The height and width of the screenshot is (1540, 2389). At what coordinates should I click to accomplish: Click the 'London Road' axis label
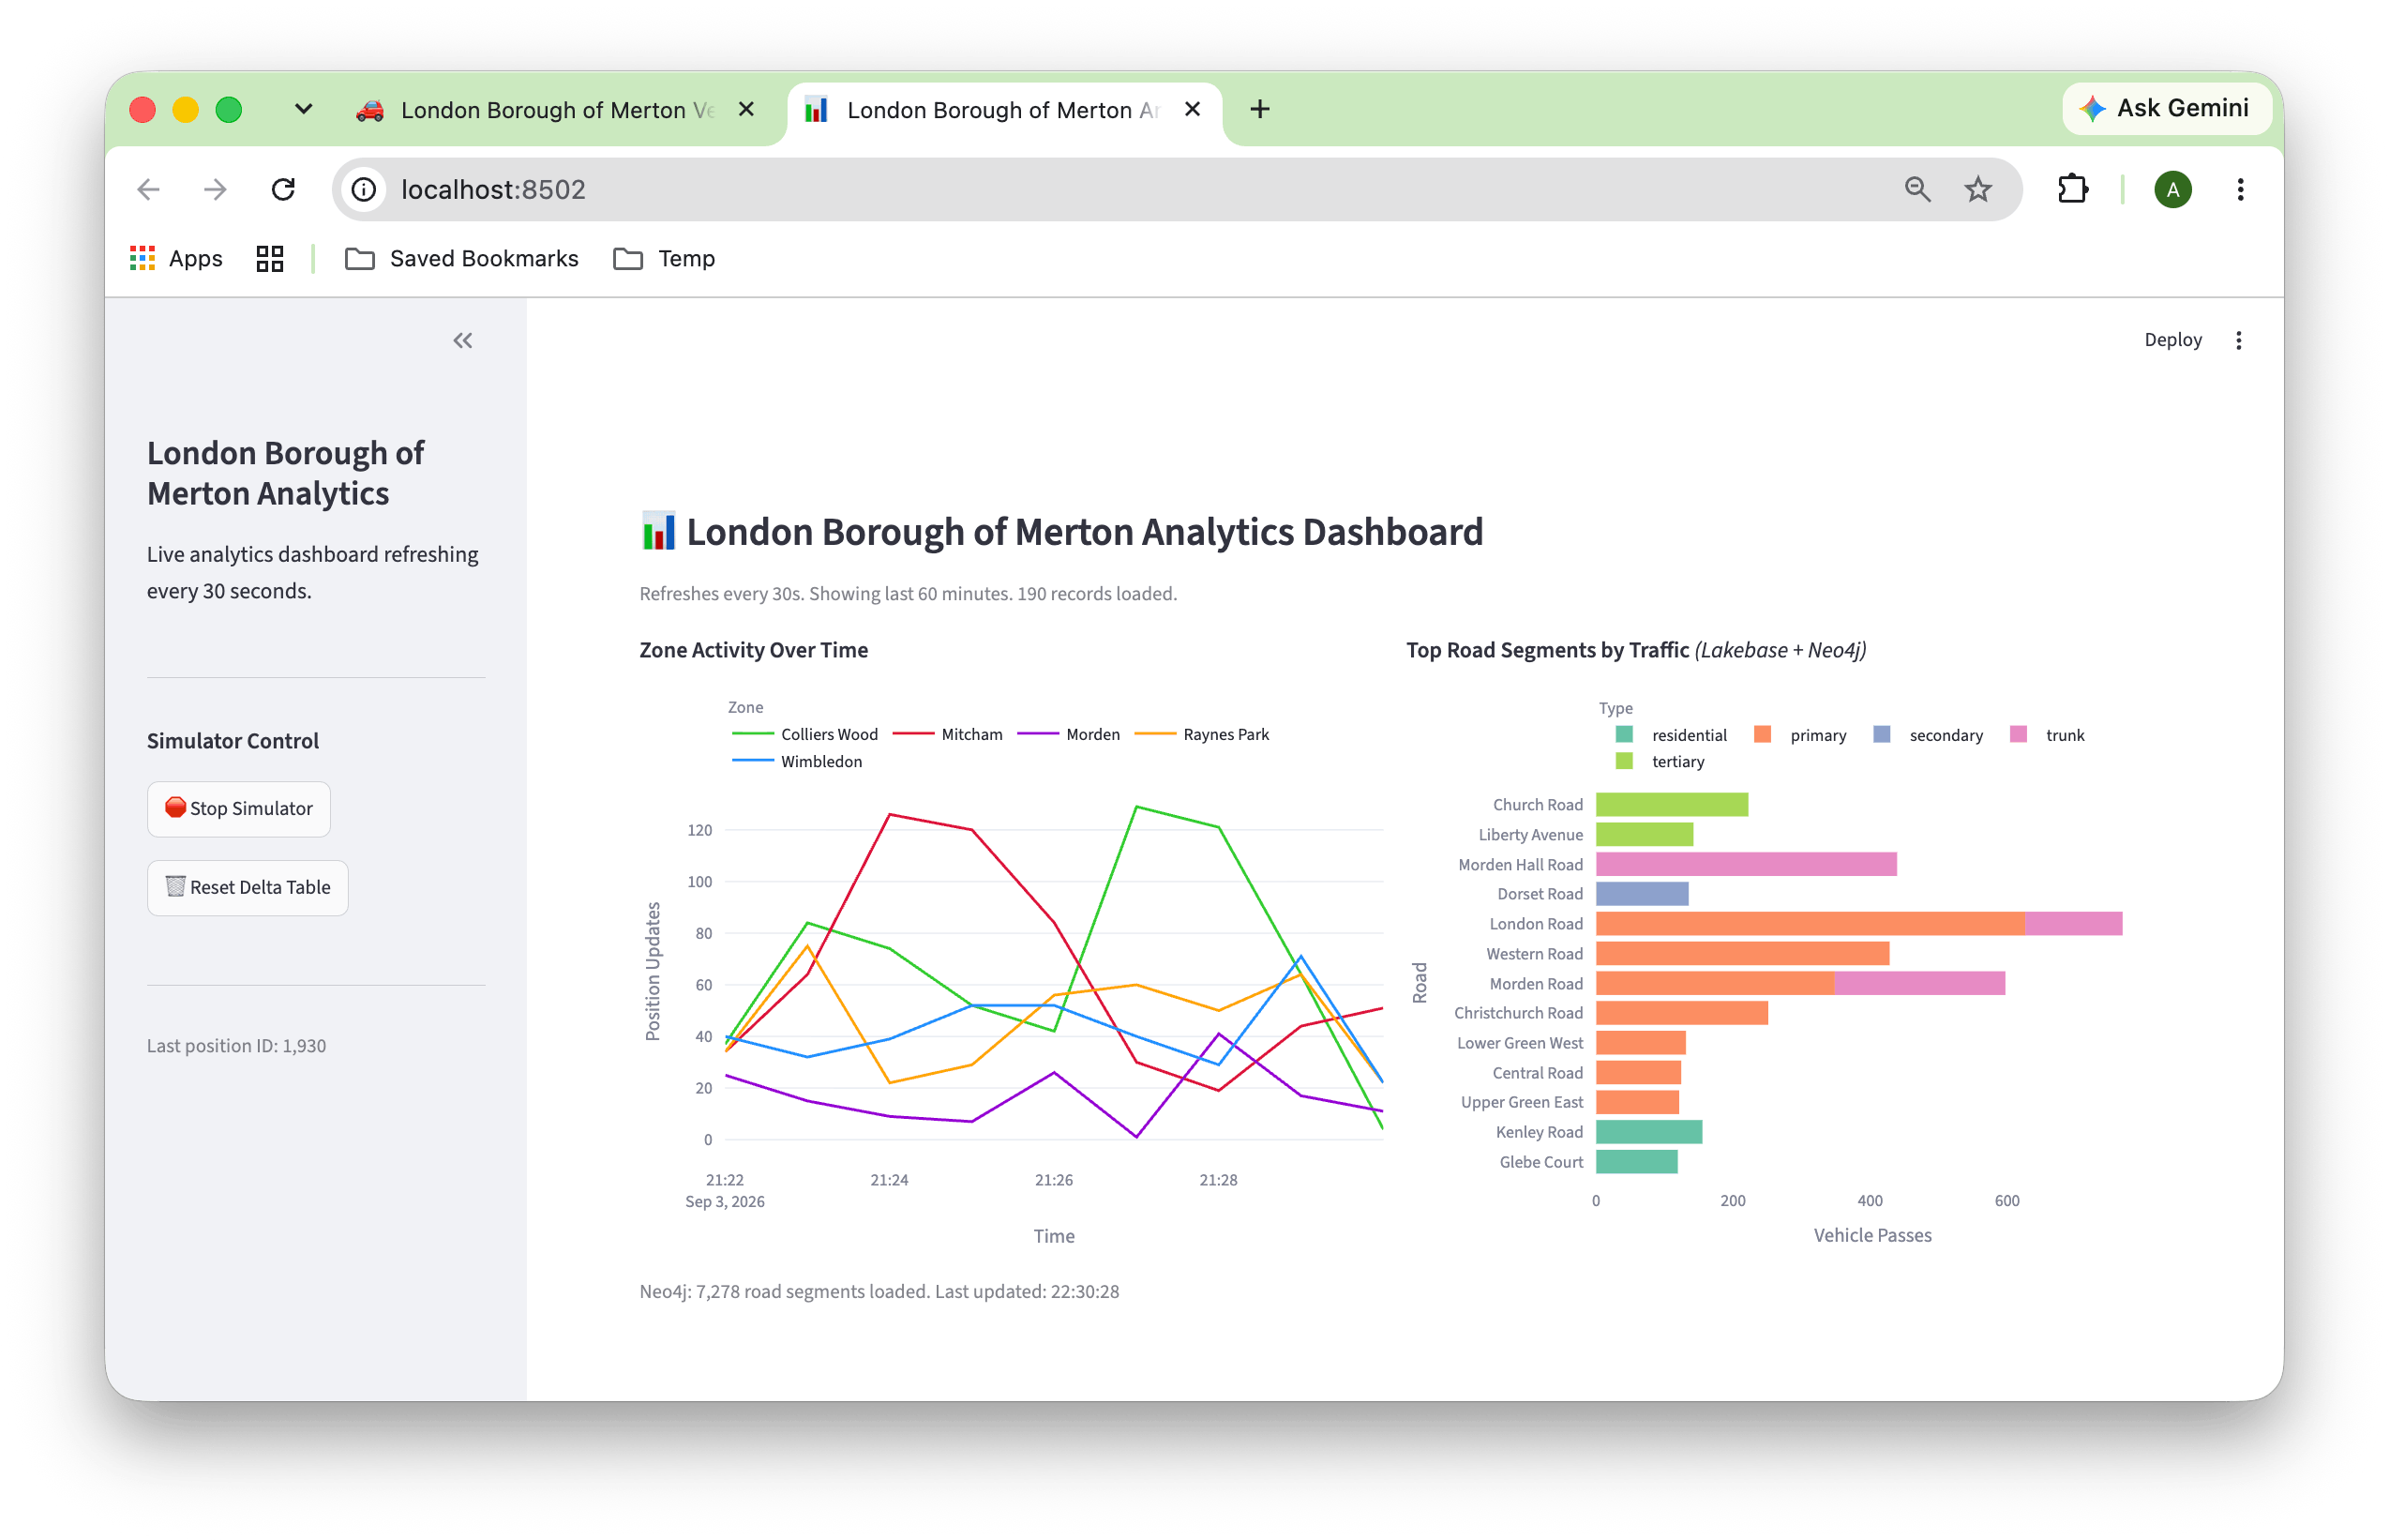point(1536,923)
